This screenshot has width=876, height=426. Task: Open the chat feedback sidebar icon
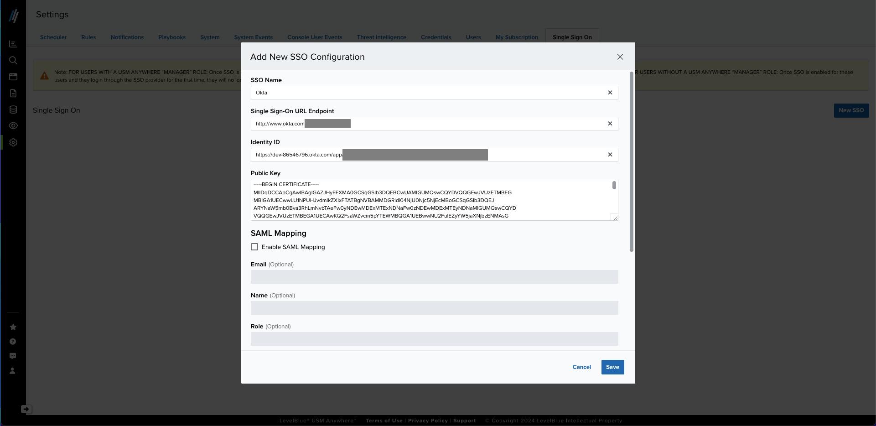(13, 356)
